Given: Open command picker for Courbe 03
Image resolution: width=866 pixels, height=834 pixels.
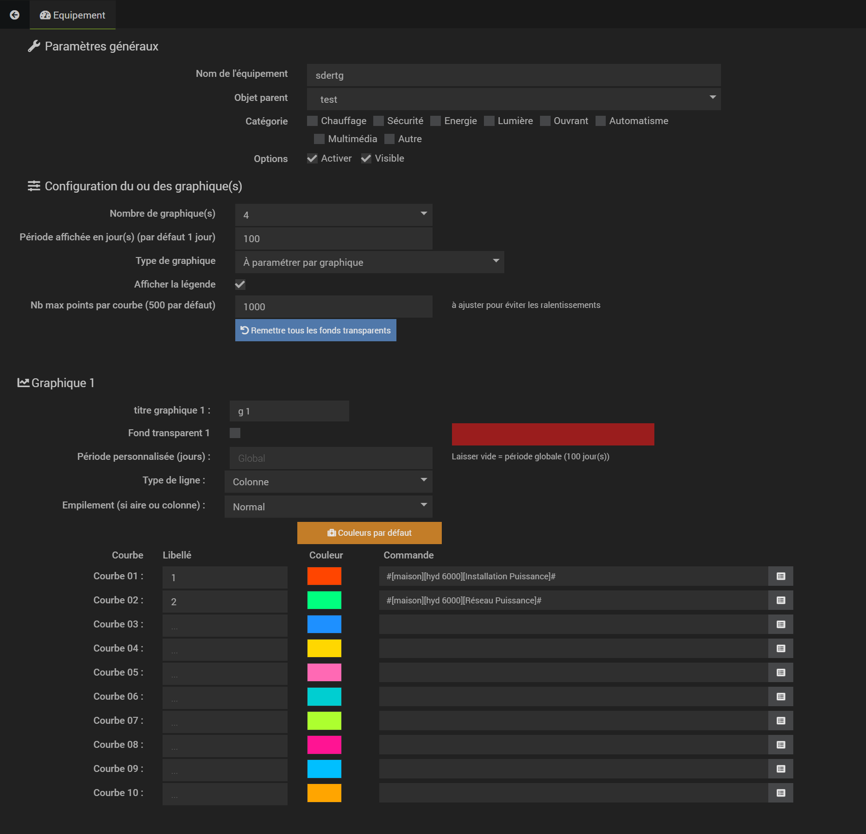Looking at the screenshot, I should click(x=781, y=624).
